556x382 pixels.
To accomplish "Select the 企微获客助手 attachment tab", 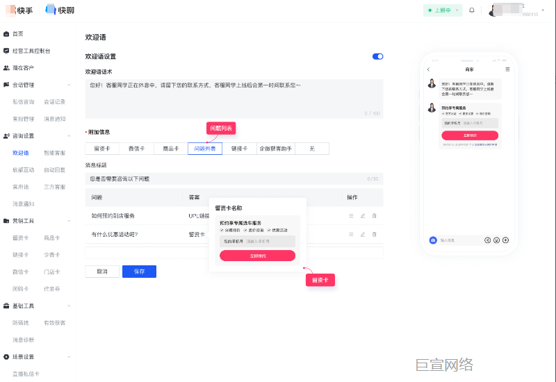I will tap(276, 149).
